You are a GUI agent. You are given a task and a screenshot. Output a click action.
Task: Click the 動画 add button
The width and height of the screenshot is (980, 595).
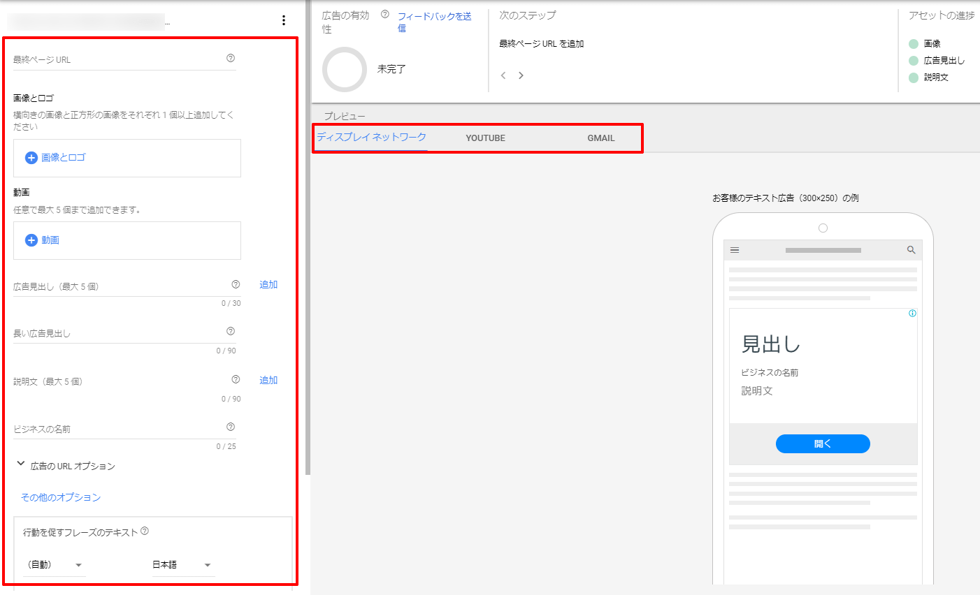(x=43, y=240)
